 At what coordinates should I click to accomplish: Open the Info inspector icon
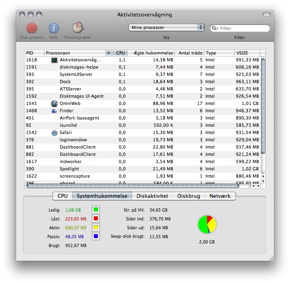pyautogui.click(x=54, y=28)
